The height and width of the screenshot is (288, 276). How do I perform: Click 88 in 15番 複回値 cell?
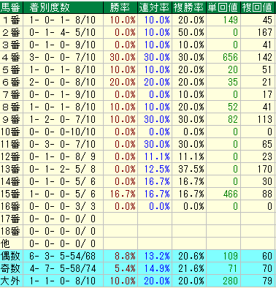[267, 194]
